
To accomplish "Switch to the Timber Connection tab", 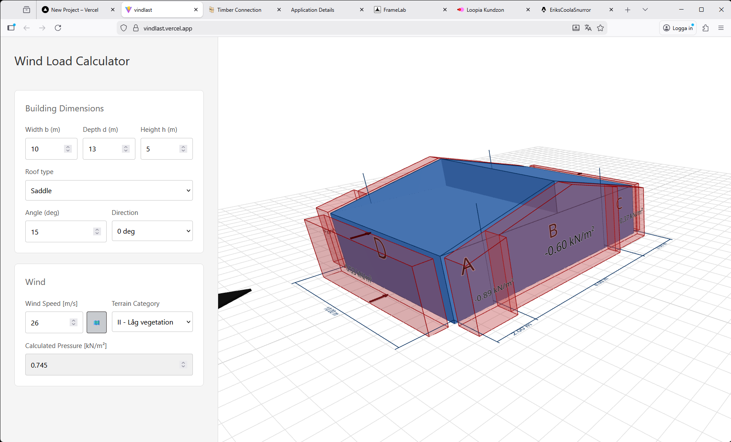I will pos(239,10).
